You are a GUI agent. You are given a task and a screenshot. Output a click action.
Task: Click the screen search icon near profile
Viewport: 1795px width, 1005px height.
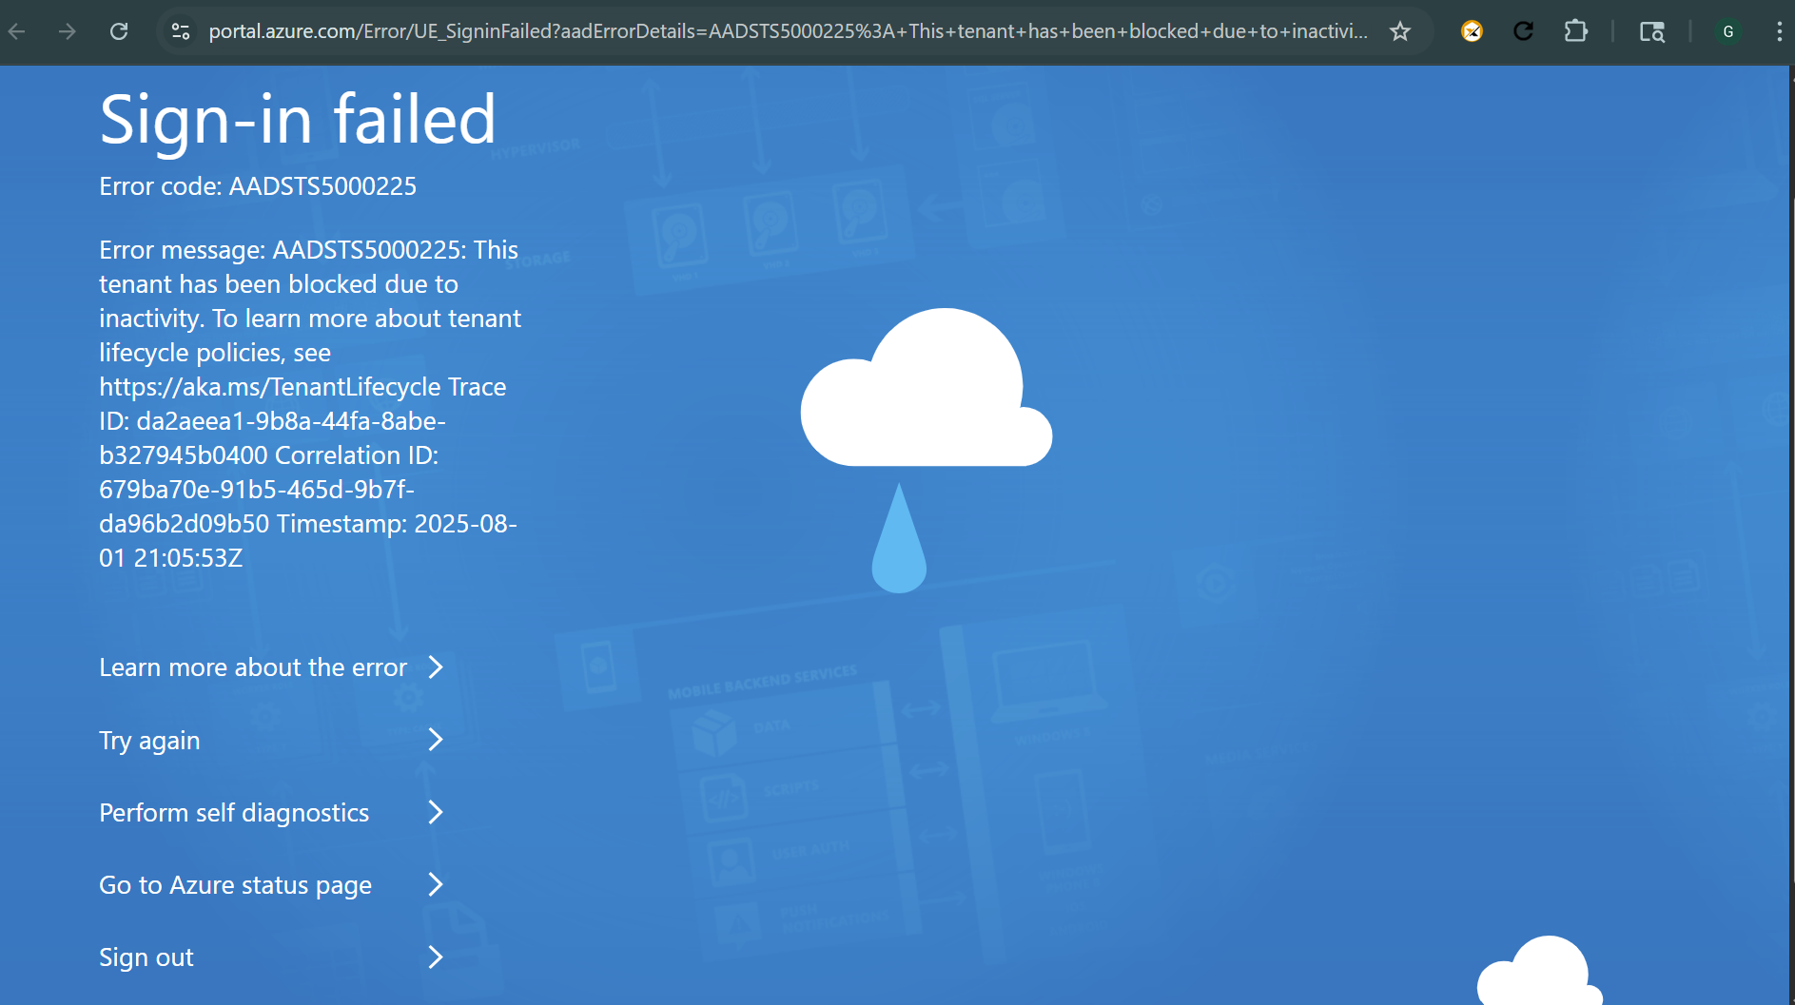1652,31
